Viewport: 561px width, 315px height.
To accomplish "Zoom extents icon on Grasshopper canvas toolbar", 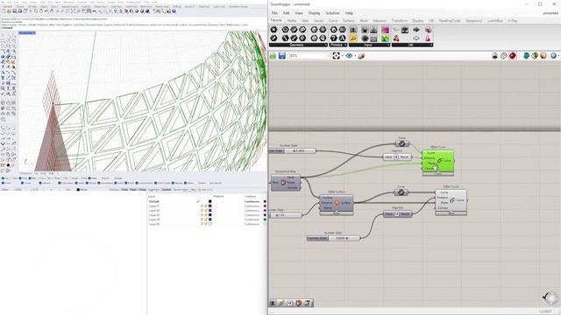I will coord(336,56).
